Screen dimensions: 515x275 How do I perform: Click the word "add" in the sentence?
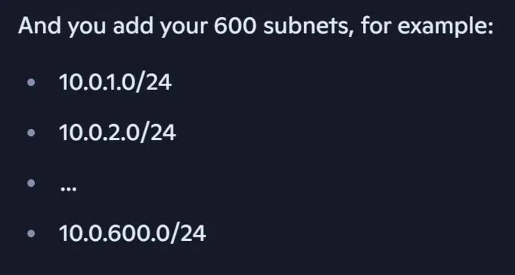click(133, 26)
